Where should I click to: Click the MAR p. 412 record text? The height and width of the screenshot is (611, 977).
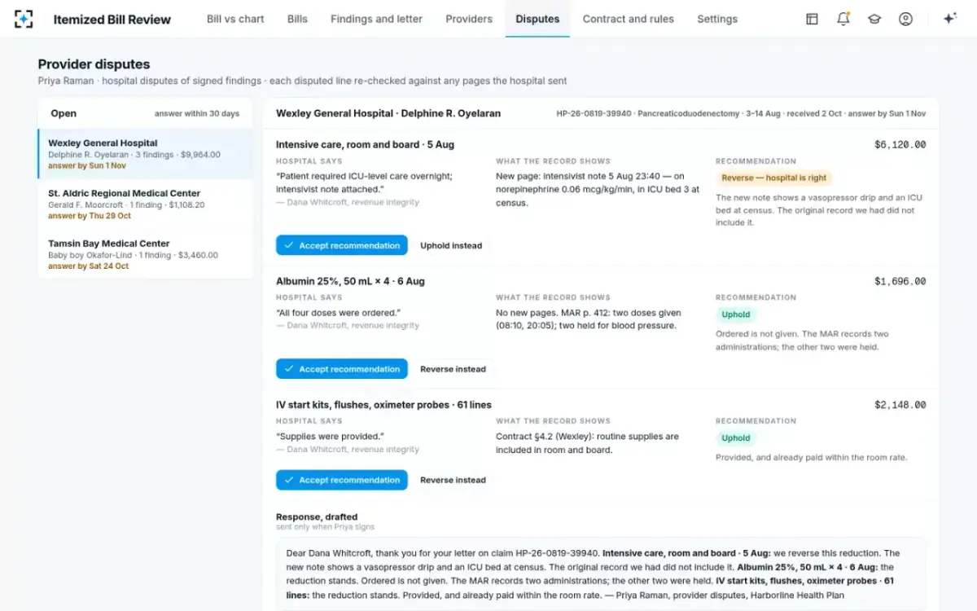pos(589,319)
